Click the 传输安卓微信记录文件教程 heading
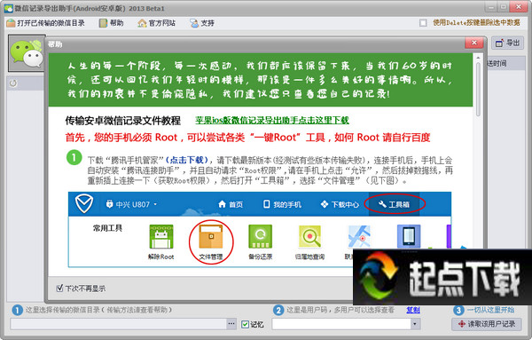 click(x=123, y=121)
